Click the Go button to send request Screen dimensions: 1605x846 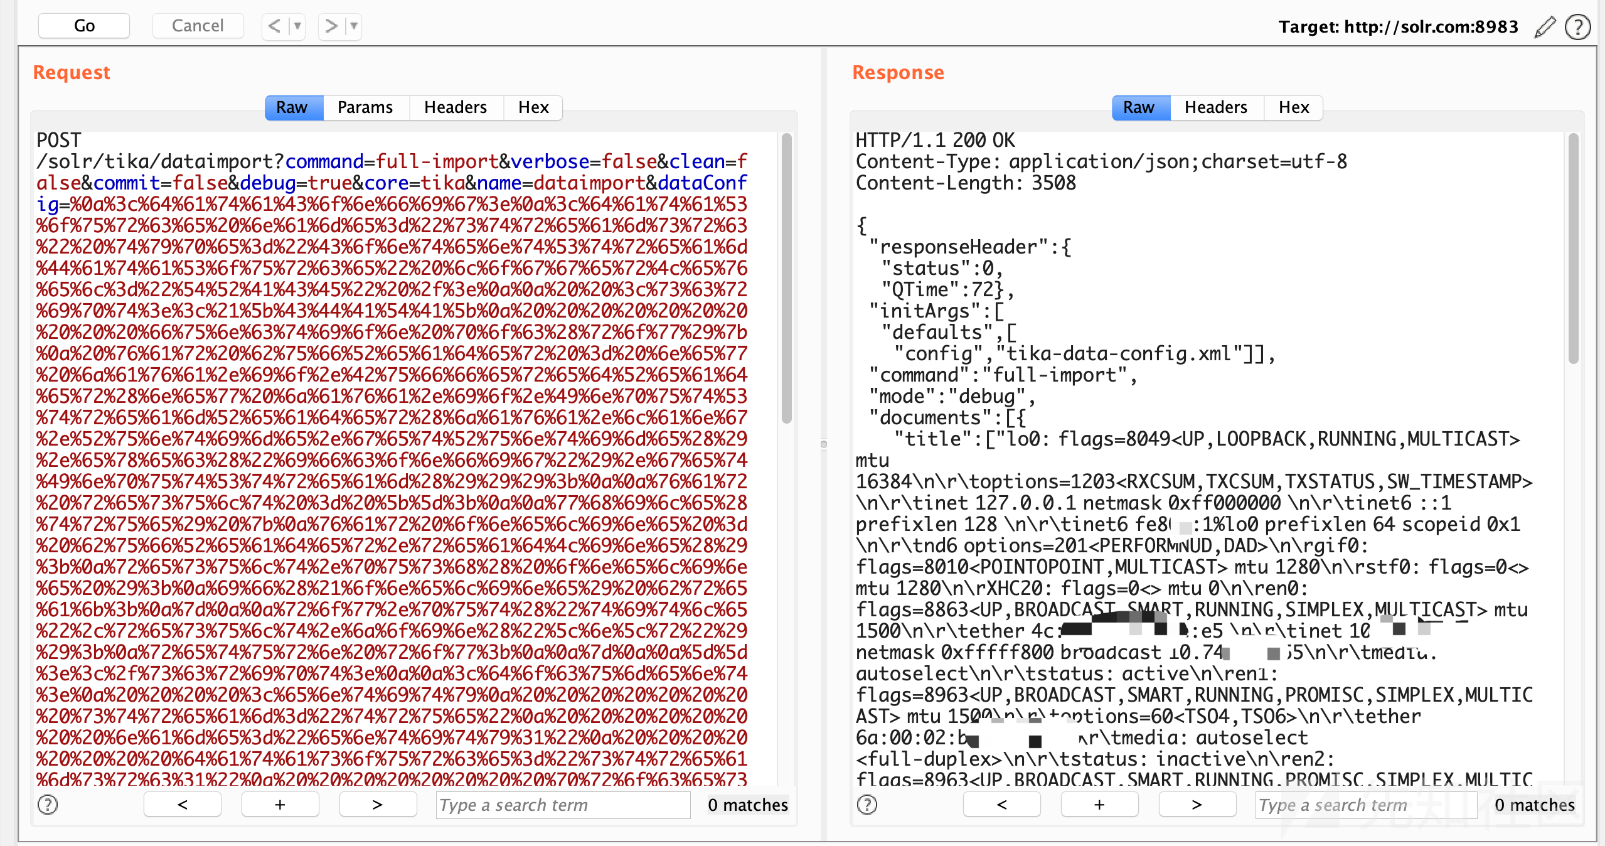click(x=84, y=26)
